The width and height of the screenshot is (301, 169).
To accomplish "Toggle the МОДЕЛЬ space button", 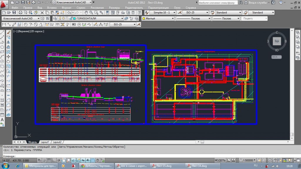I will (220, 160).
